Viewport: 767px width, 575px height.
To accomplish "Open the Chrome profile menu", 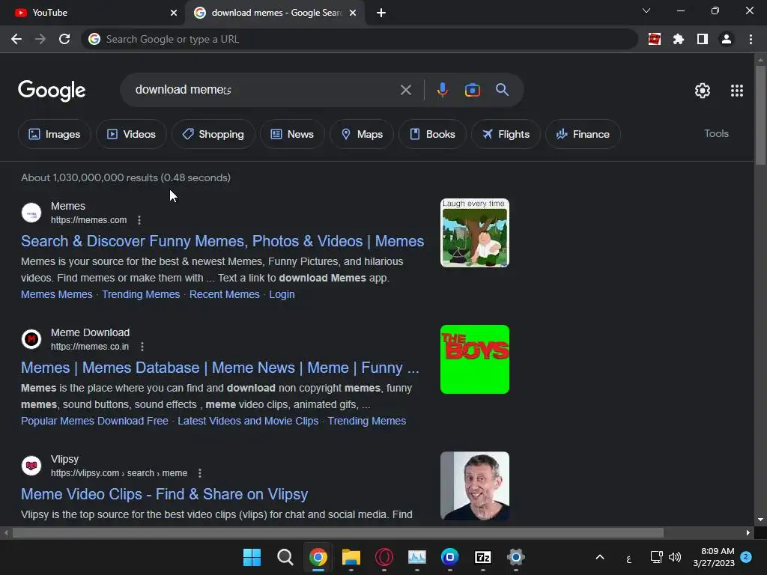I will click(x=727, y=39).
